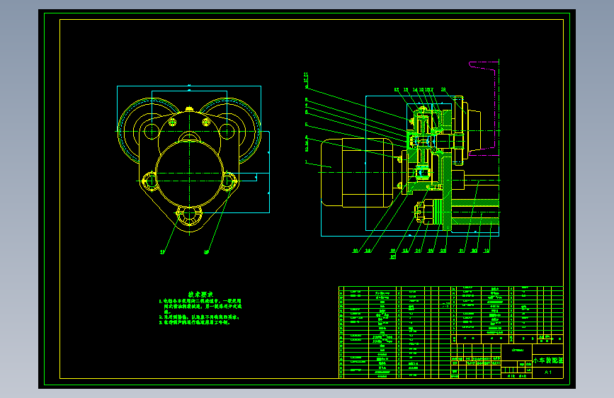The height and width of the screenshot is (398, 614).
Task: Pick part balloon number 13
Action: tap(406, 90)
